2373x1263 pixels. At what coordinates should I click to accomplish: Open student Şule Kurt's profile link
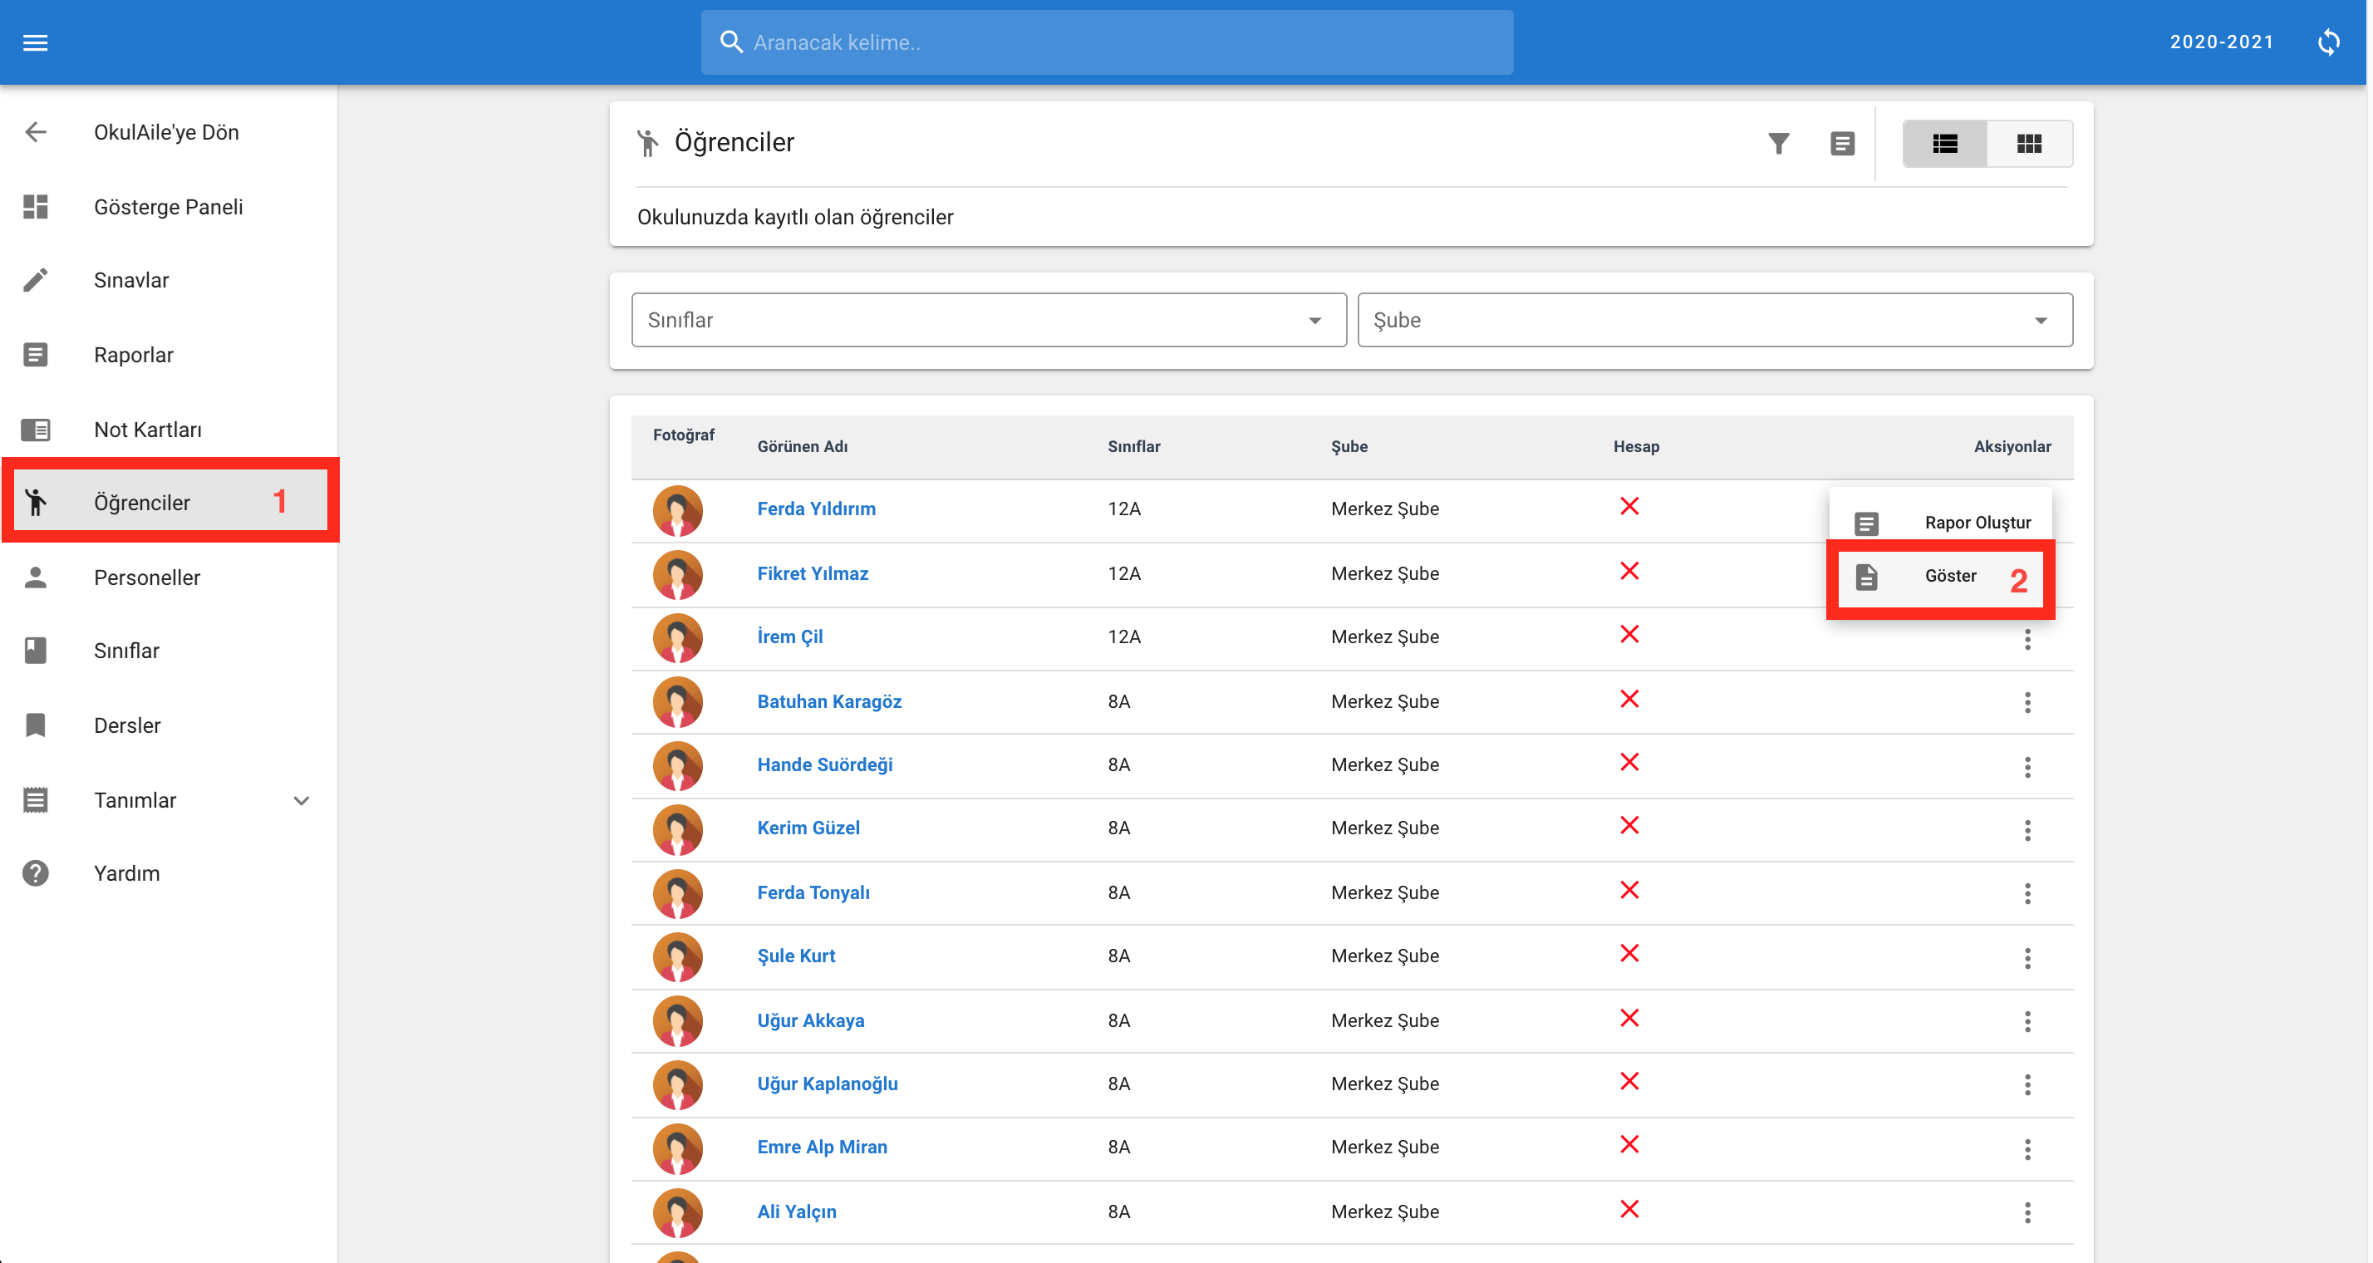[x=796, y=956]
